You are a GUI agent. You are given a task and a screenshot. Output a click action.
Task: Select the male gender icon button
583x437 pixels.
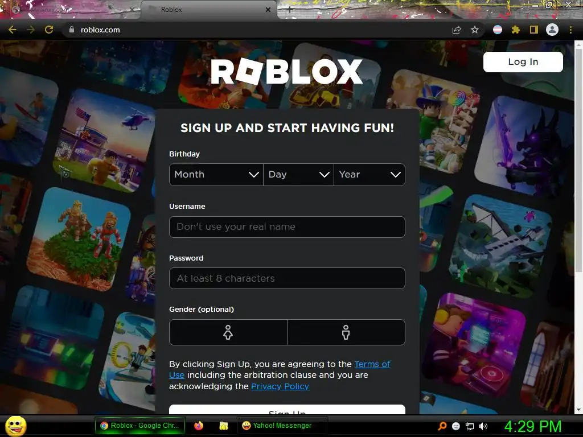tap(346, 332)
